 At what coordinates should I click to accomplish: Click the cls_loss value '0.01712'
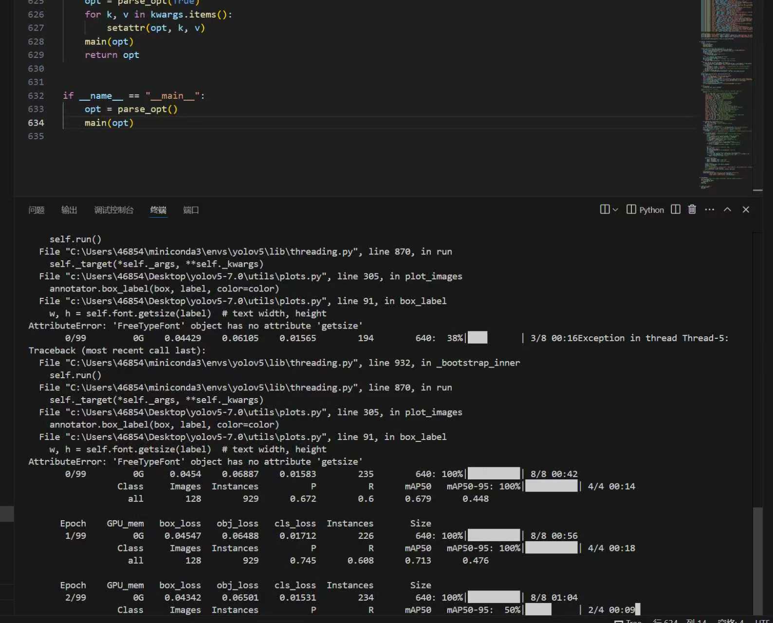tap(297, 535)
